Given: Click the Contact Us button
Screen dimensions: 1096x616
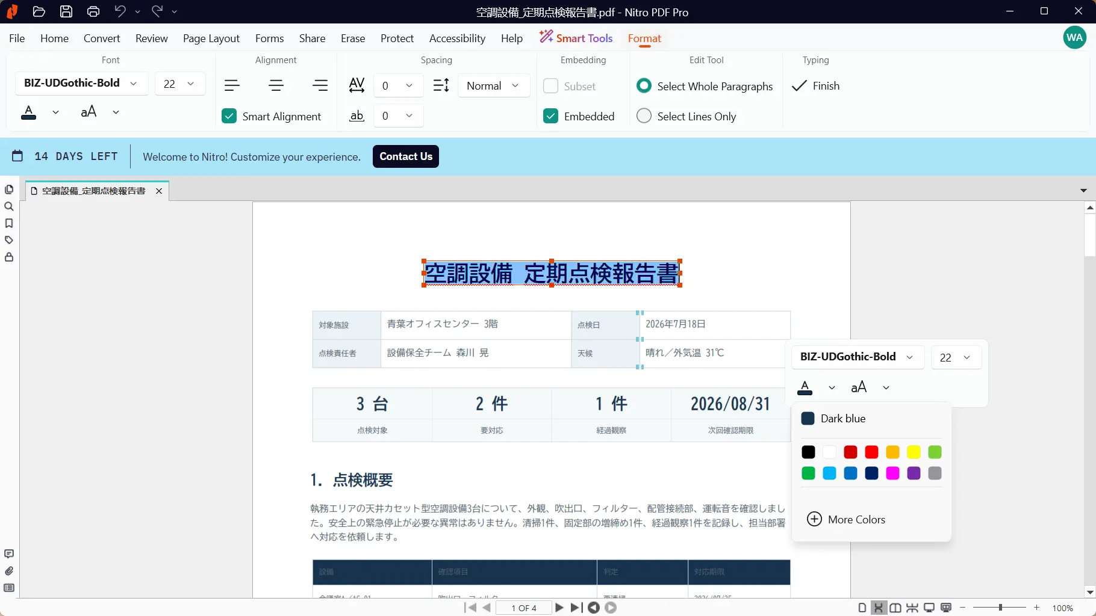Looking at the screenshot, I should (x=406, y=156).
